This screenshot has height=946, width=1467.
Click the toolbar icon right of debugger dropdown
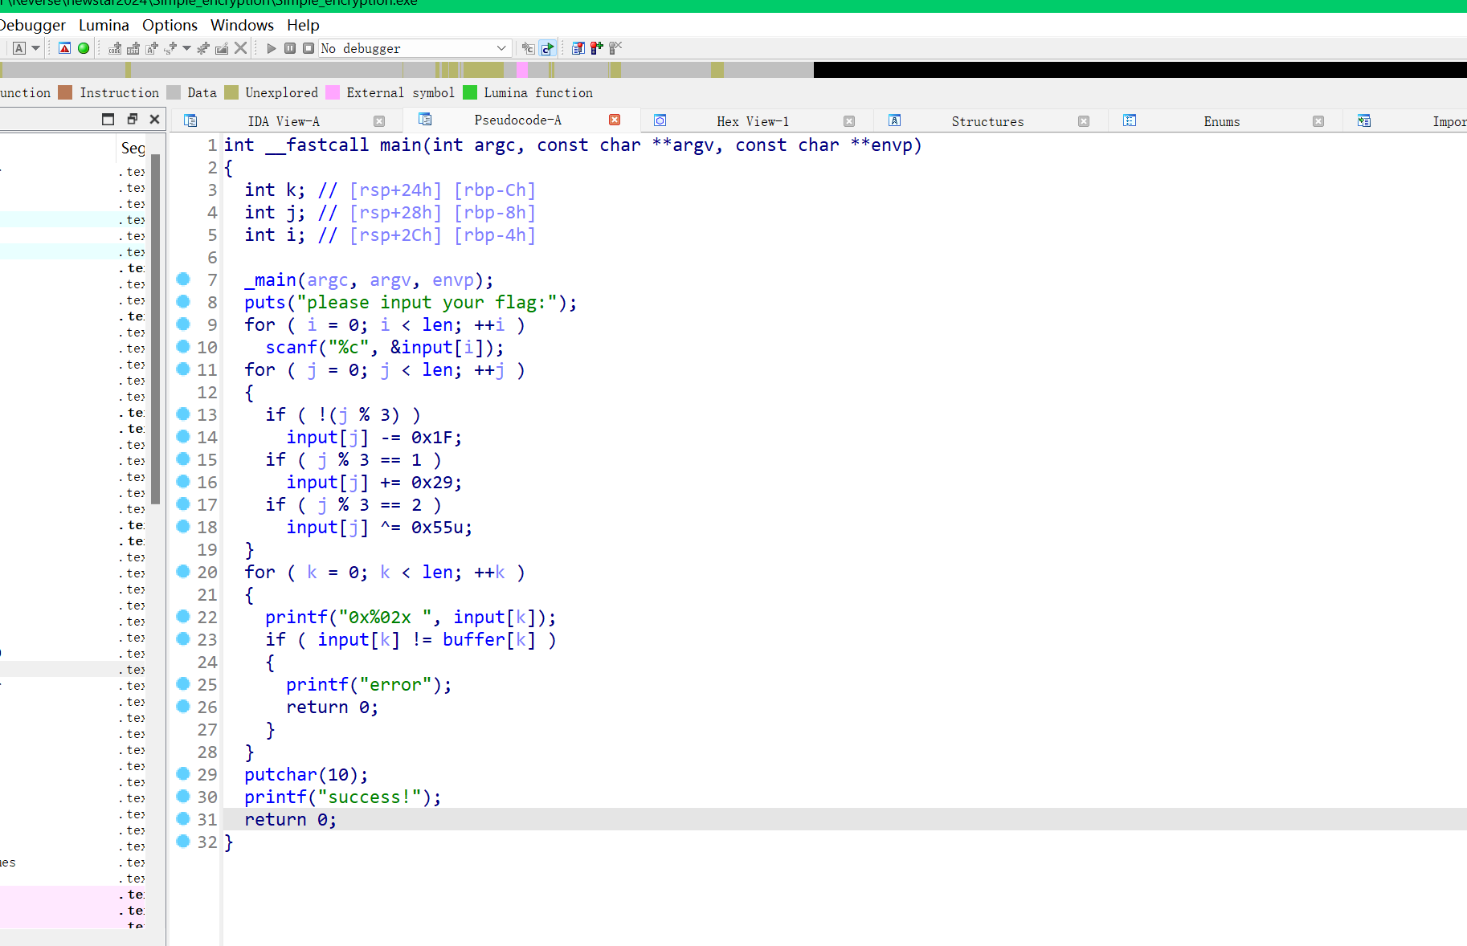[x=528, y=48]
